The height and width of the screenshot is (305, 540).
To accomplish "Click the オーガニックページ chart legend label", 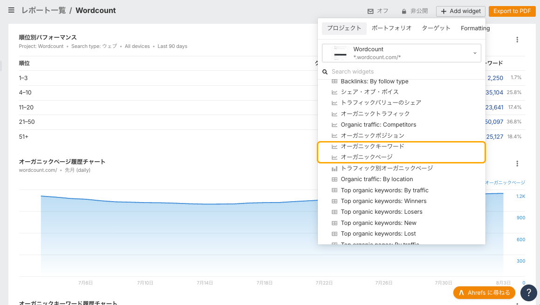I will click(505, 183).
